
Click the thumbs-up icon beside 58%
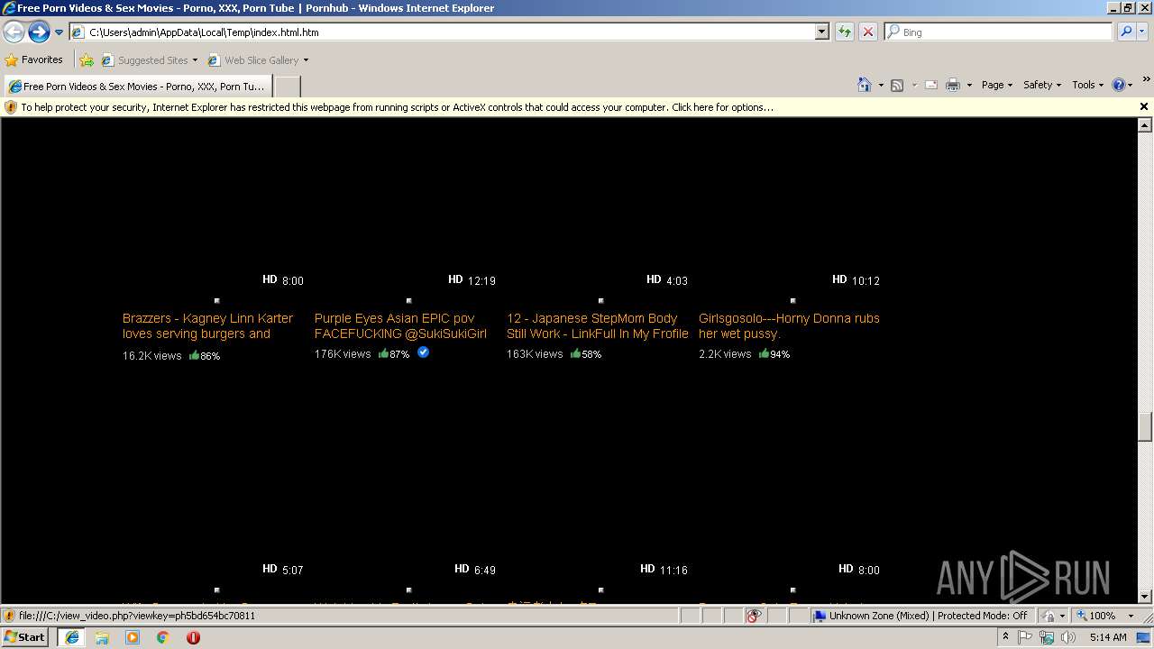pyautogui.click(x=575, y=353)
